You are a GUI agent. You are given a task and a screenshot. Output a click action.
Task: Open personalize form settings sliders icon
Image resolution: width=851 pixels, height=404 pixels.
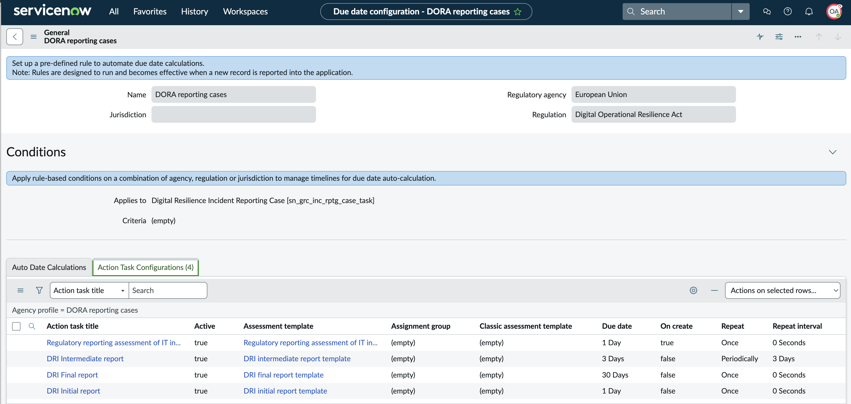tap(779, 37)
